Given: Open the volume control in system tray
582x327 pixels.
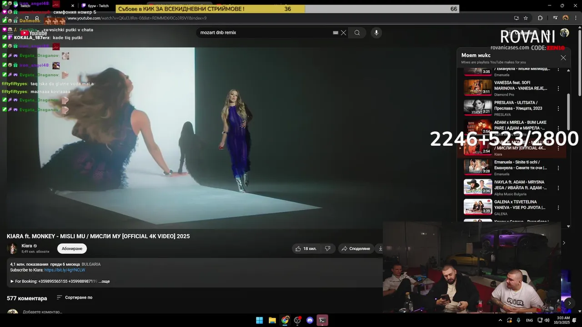Looking at the screenshot, I should pyautogui.click(x=547, y=320).
